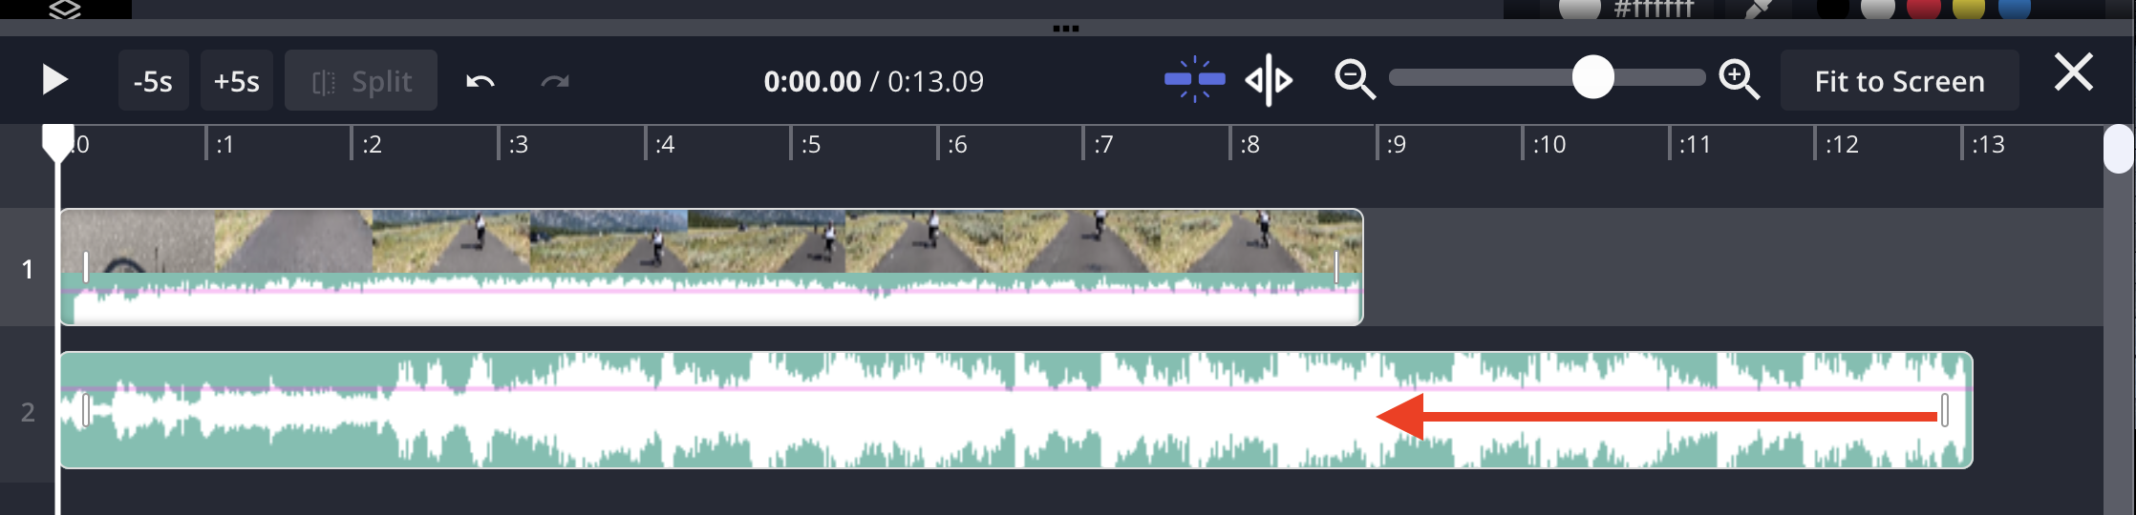Click the timeline zoom slider handle
The height and width of the screenshot is (515, 2136).
[x=1592, y=77]
